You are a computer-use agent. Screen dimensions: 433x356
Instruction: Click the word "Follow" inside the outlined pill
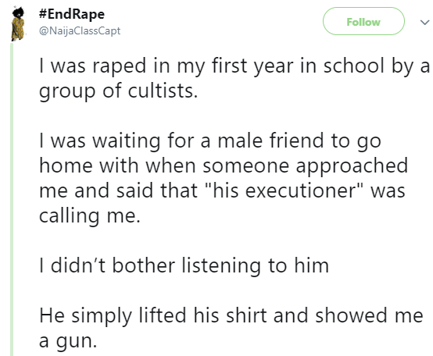click(363, 22)
